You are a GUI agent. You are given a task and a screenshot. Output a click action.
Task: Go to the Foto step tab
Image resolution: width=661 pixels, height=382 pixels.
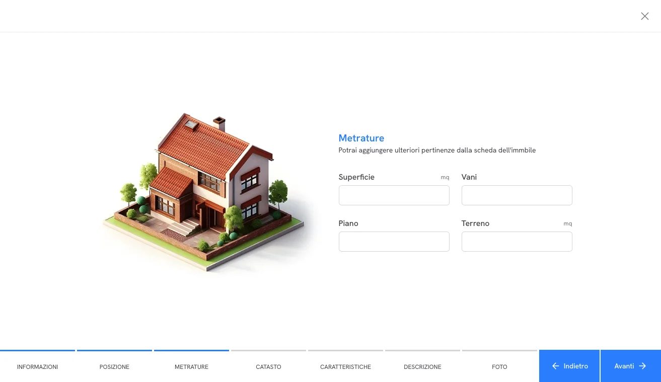pos(499,367)
